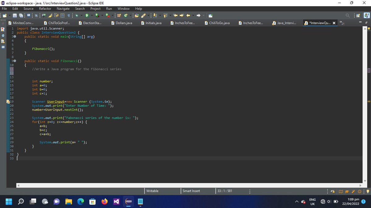
Task: Maximize the editor area
Action: click(x=367, y=23)
